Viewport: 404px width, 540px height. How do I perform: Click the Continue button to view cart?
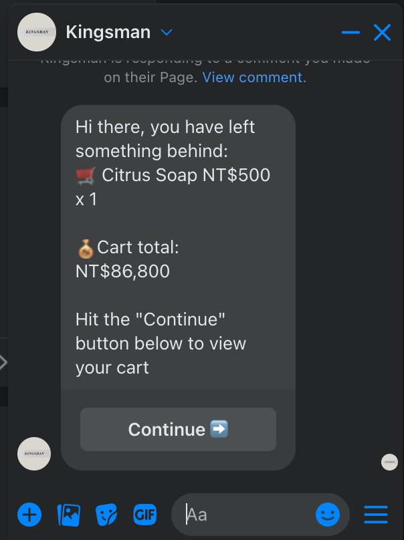coord(178,430)
